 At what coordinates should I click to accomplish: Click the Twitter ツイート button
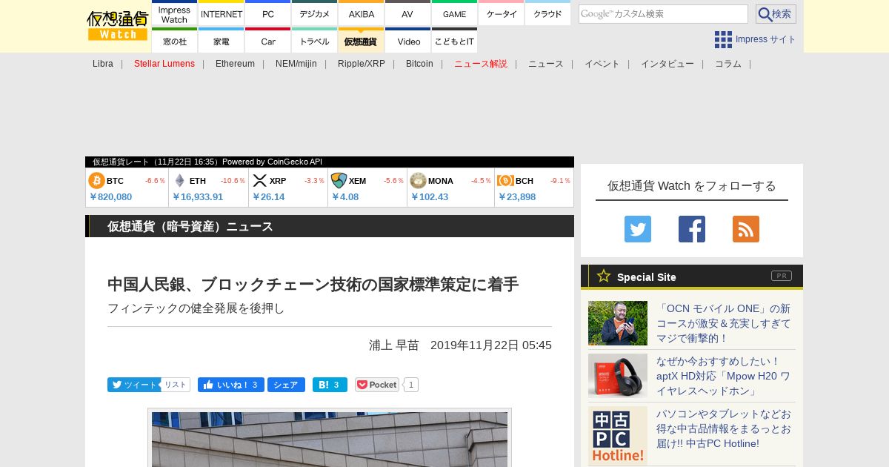click(134, 385)
